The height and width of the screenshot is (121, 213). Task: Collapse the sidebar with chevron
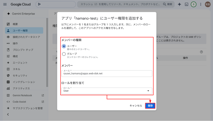click(8, 114)
